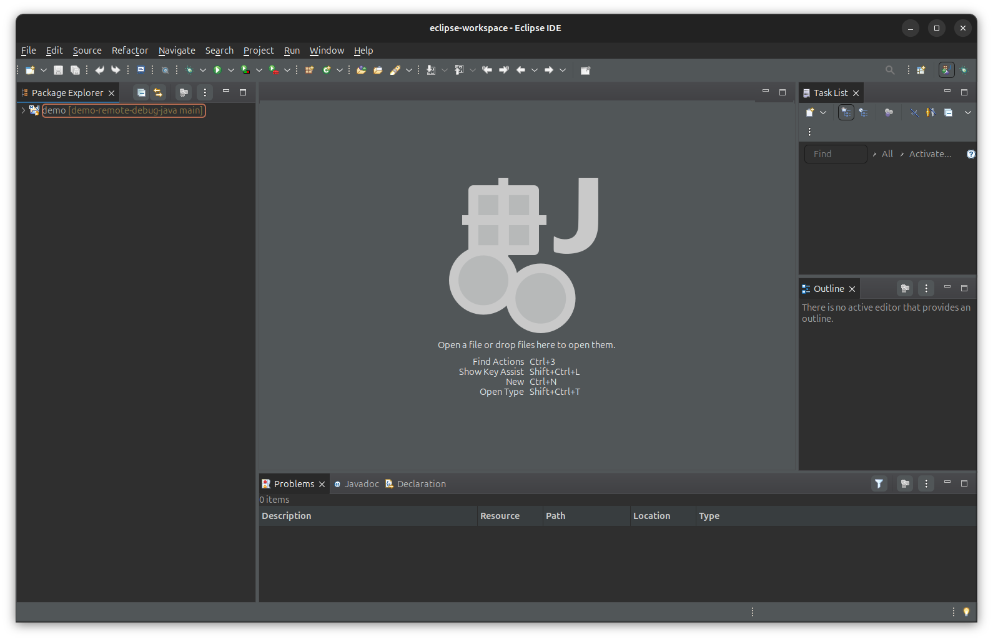Image resolution: width=993 pixels, height=640 pixels.
Task: Go to Last Edit Location icon
Action: (487, 70)
